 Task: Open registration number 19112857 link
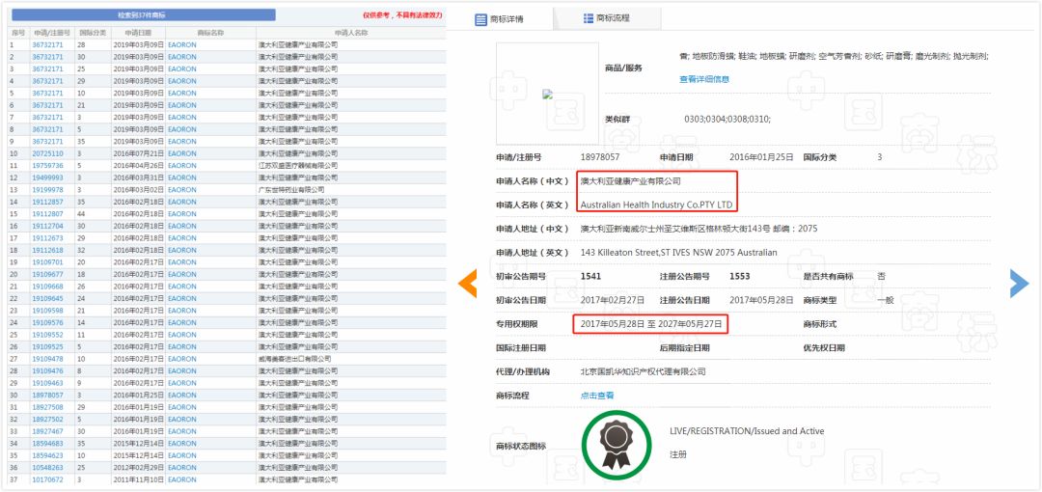point(47,202)
